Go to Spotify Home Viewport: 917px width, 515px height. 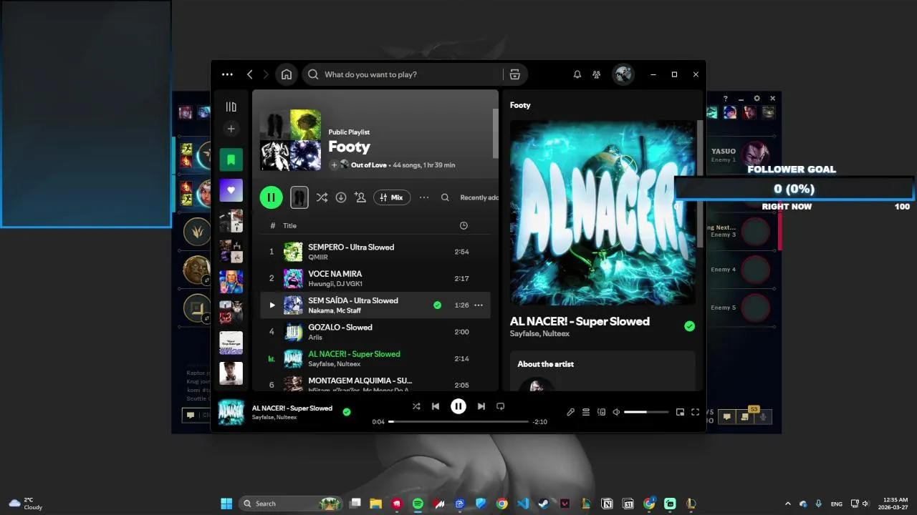(x=287, y=74)
